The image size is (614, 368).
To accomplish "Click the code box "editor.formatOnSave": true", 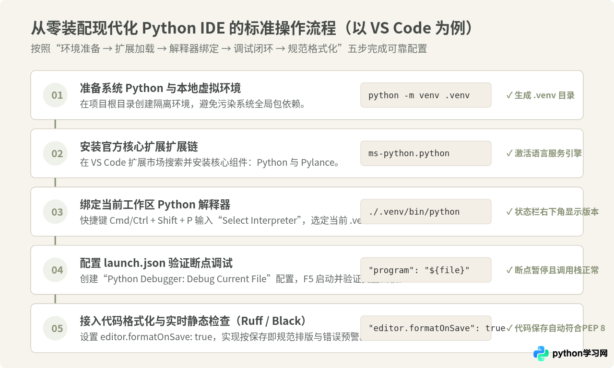I will pos(426,328).
